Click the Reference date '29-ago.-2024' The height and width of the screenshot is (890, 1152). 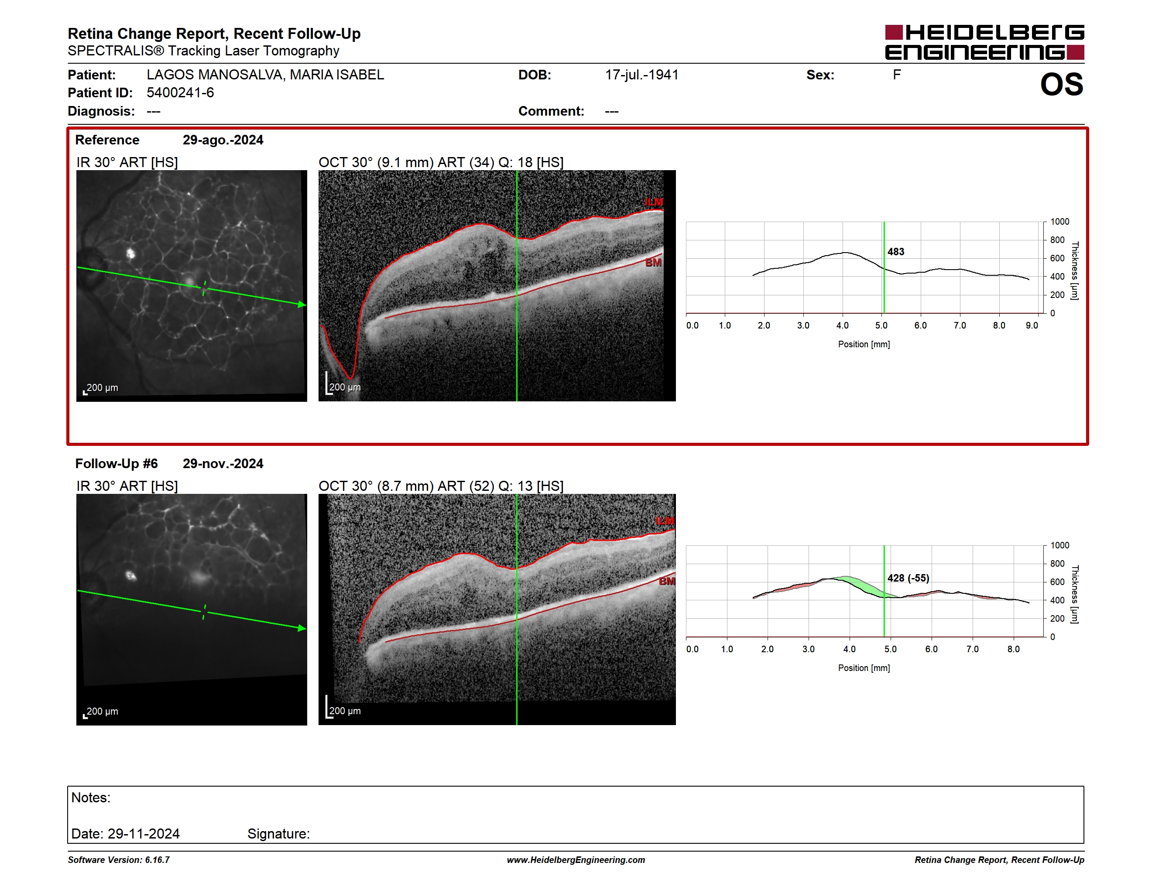point(223,140)
